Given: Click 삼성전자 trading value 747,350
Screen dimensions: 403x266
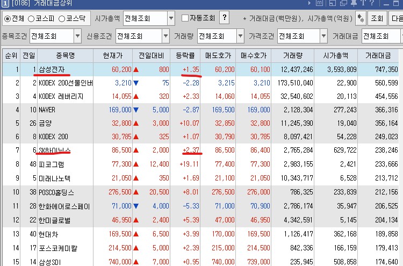Looking at the screenshot, I should point(386,69).
